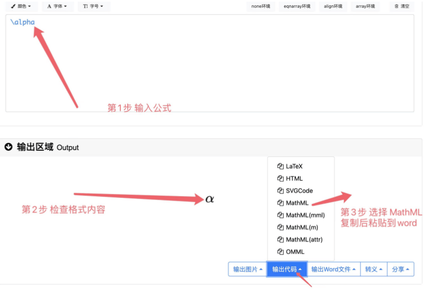Expand the 输出Word文件 dropdown

click(334, 269)
